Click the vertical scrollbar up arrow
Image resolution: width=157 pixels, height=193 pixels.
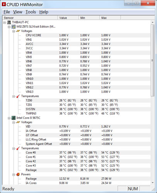pos(153,22)
